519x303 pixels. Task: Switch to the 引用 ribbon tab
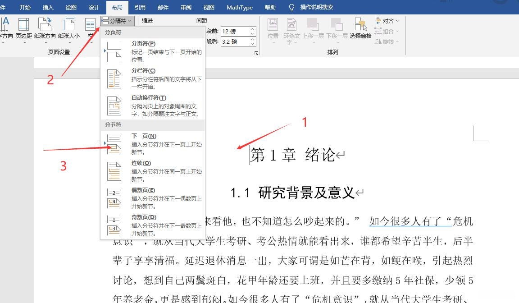tap(140, 7)
